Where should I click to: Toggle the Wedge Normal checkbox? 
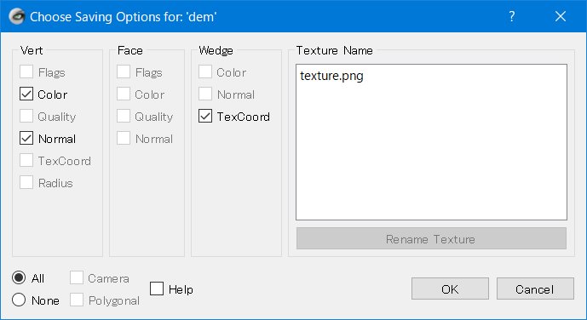205,94
